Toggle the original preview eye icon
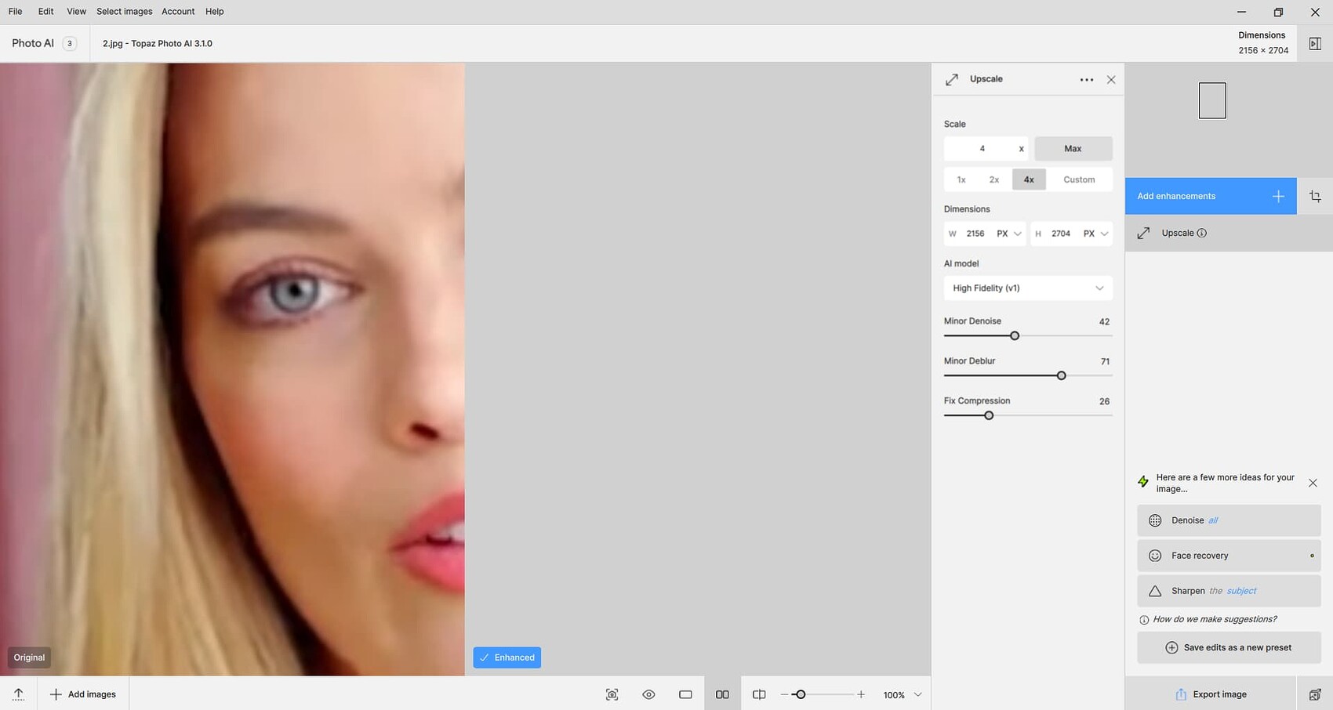 pos(648,694)
